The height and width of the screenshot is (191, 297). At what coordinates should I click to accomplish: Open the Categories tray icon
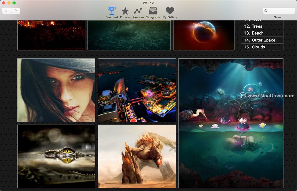153,11
